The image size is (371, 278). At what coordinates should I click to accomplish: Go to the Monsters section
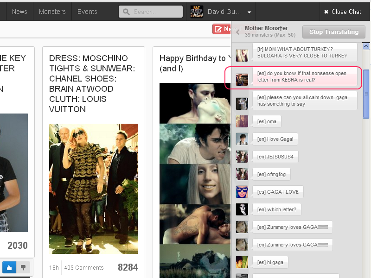(52, 12)
